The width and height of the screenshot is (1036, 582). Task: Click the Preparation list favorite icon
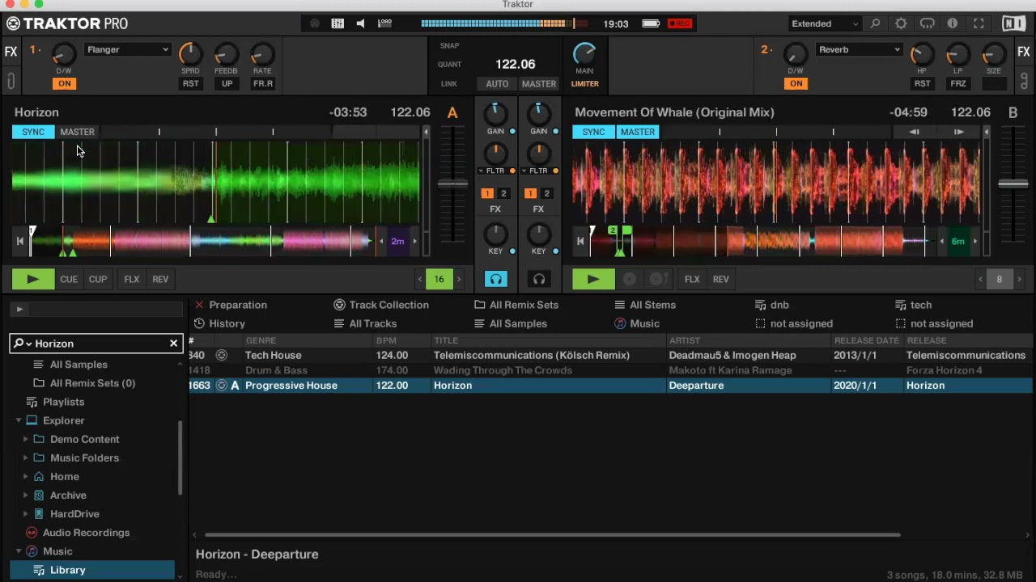click(x=199, y=305)
